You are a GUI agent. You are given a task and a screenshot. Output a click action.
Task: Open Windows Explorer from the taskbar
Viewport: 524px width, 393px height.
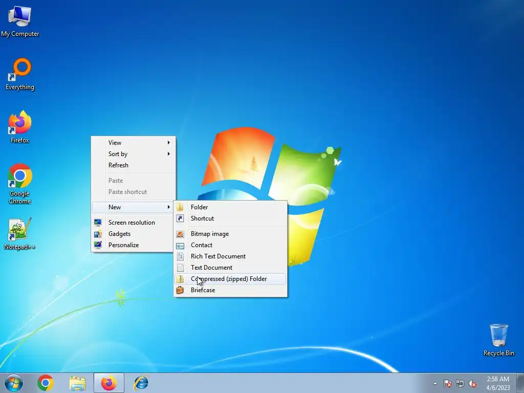coord(77,383)
